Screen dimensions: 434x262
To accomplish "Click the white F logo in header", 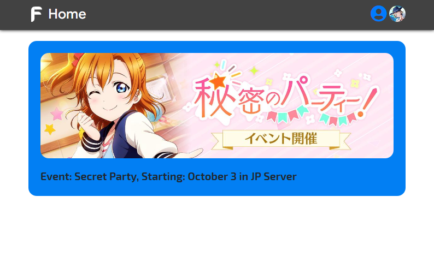I will tap(36, 14).
